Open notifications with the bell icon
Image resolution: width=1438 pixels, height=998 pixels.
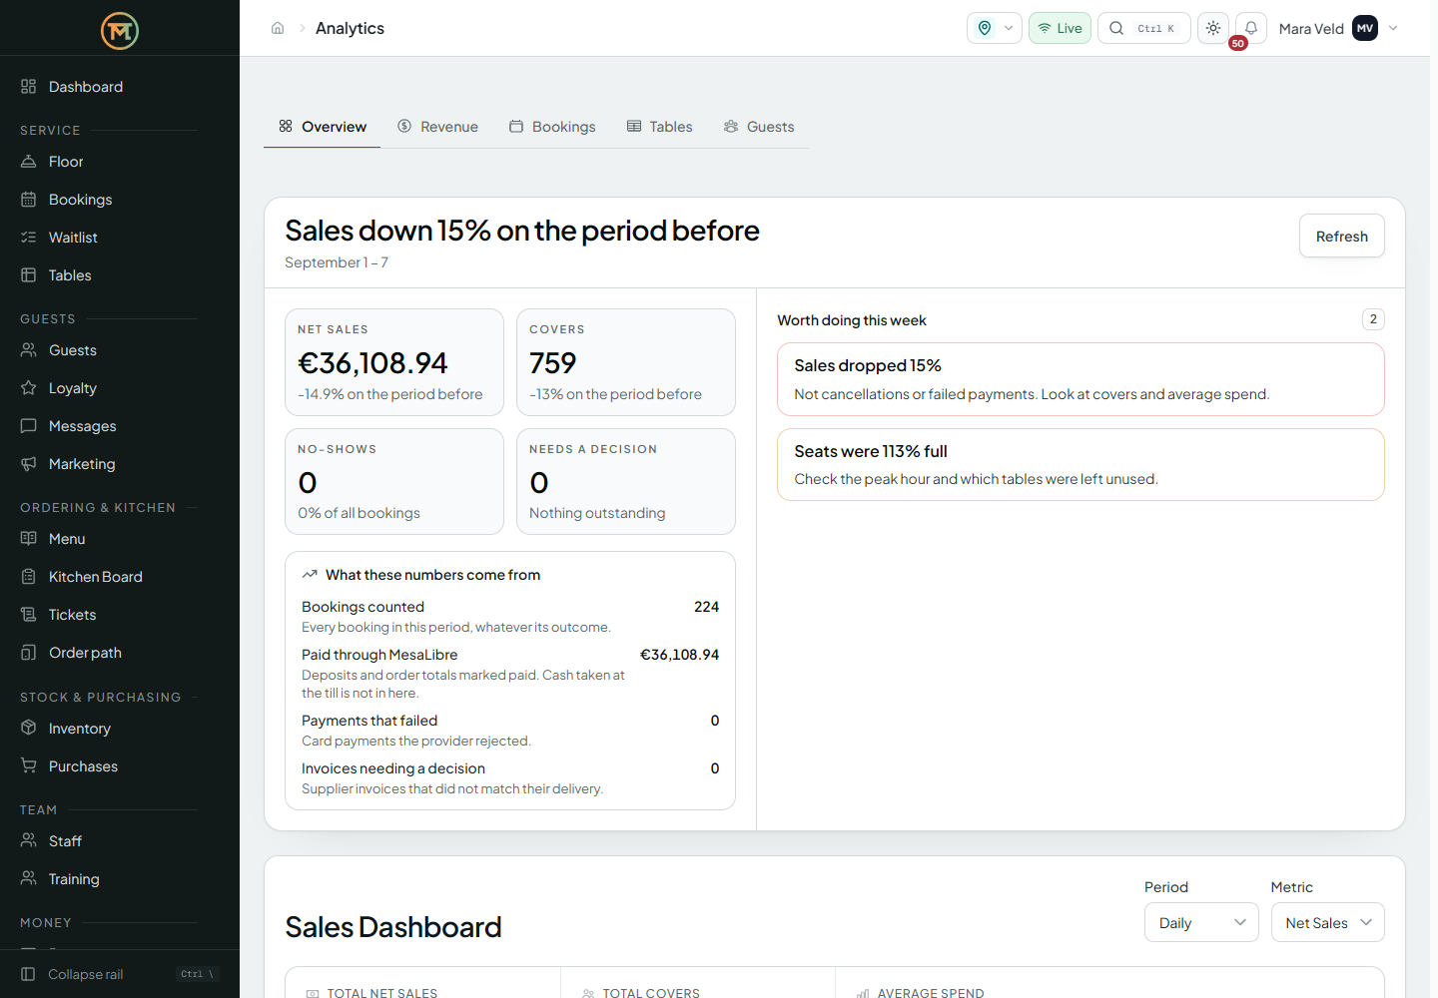tap(1251, 28)
